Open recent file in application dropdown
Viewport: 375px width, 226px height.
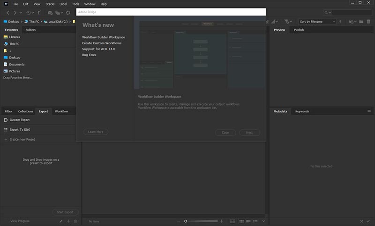coord(352,22)
